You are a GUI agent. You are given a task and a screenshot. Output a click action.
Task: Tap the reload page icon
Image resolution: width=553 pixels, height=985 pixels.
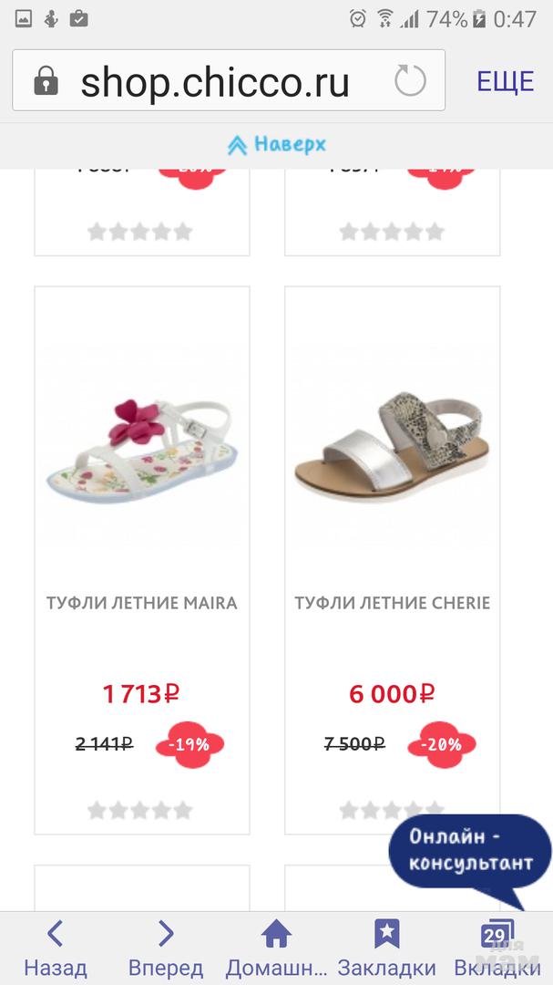click(410, 81)
